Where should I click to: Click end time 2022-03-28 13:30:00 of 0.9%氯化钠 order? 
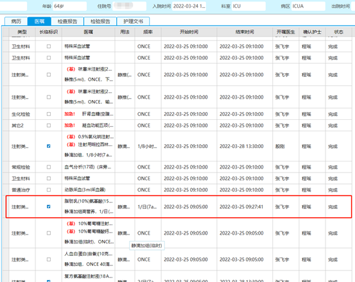[x=241, y=146]
